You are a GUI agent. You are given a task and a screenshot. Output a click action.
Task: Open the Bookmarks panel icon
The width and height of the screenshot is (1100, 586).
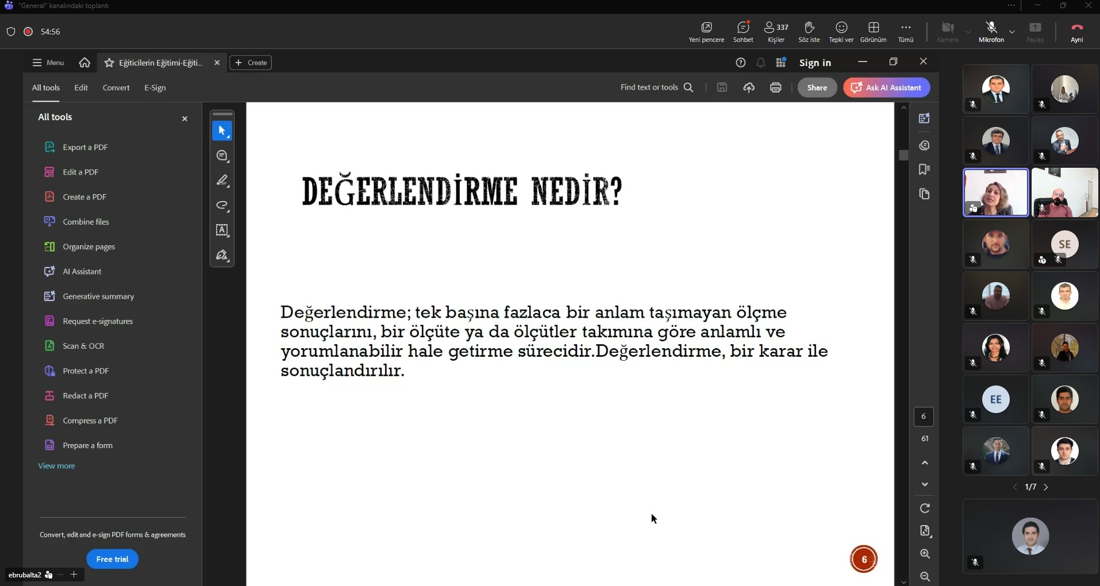pos(925,169)
